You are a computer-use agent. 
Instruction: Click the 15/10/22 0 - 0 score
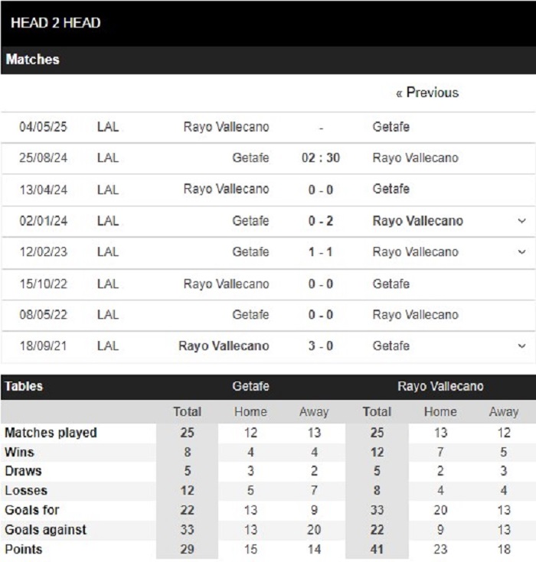(x=321, y=284)
